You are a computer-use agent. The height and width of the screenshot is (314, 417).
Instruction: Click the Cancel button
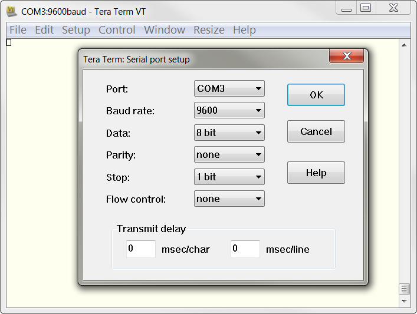[316, 132]
